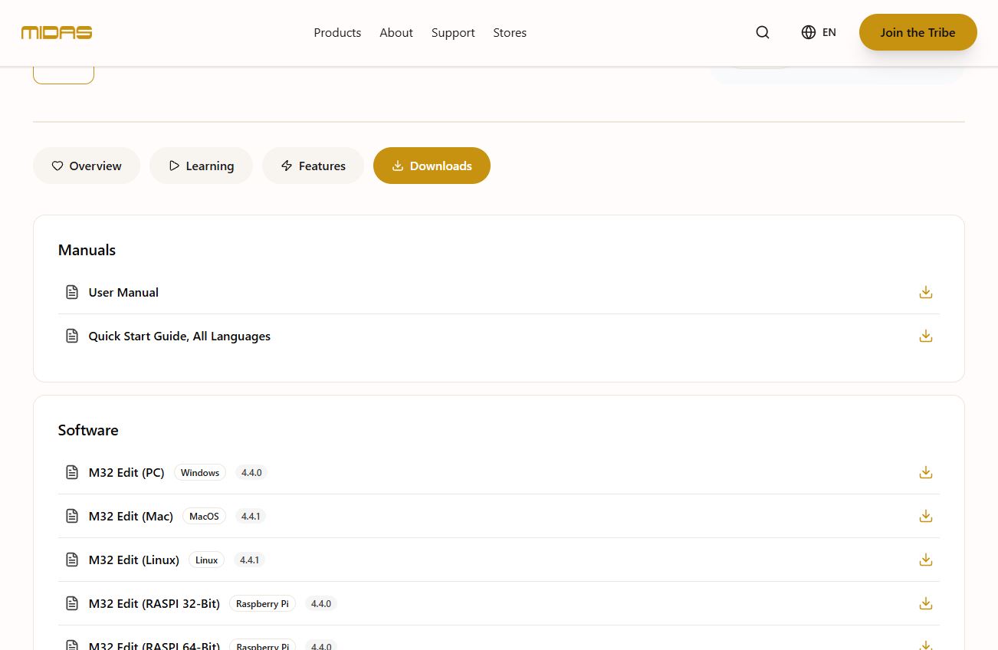This screenshot has width=998, height=650.
Task: Click the Raspberry Pi tag on RASPI 32-Bit row
Action: 262,603
